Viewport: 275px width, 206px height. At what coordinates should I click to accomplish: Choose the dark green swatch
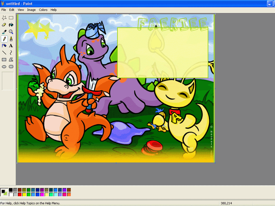pos(29,190)
